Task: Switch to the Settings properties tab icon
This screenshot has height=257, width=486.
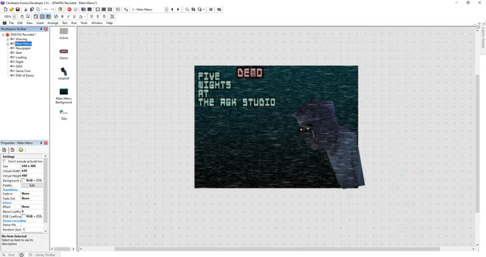Action: [4, 150]
